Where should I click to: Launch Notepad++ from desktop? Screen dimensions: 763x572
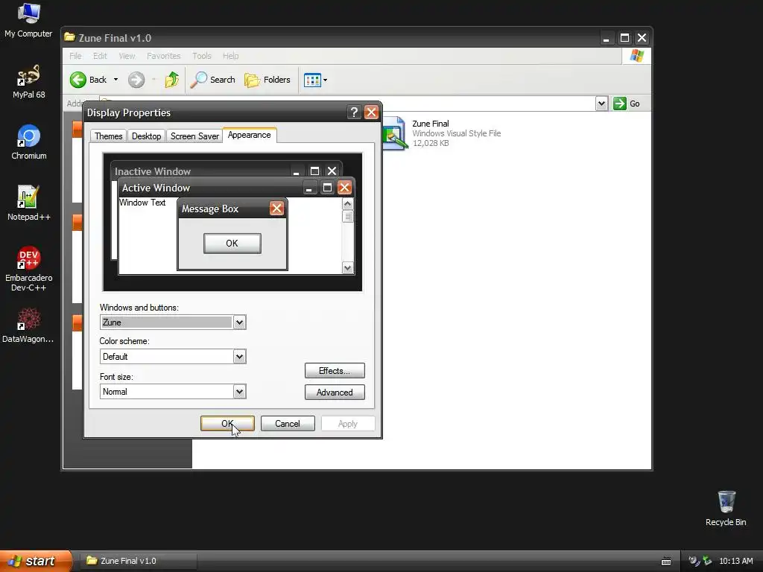(29, 203)
